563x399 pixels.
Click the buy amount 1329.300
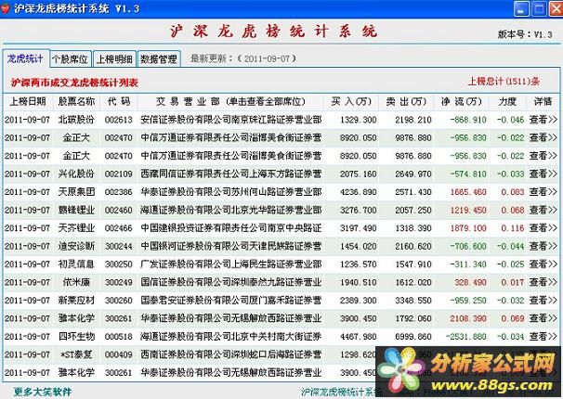(x=358, y=120)
